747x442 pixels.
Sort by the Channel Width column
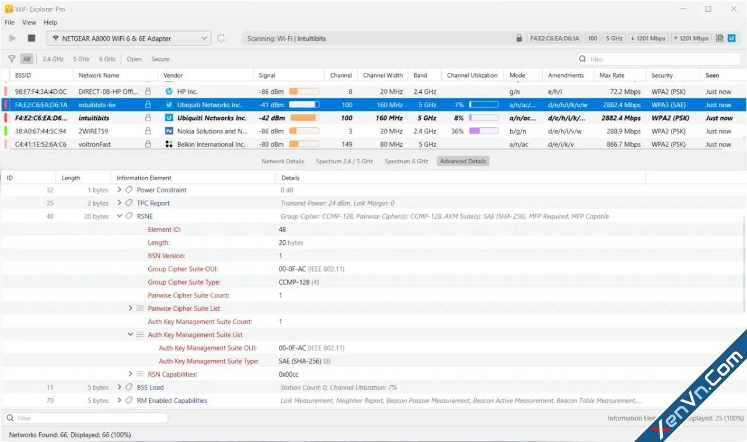[x=383, y=75]
